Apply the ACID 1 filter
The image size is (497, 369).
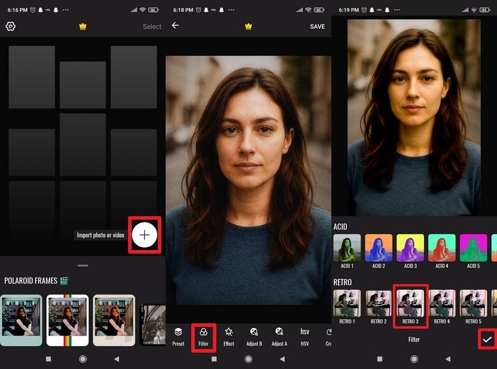347,251
